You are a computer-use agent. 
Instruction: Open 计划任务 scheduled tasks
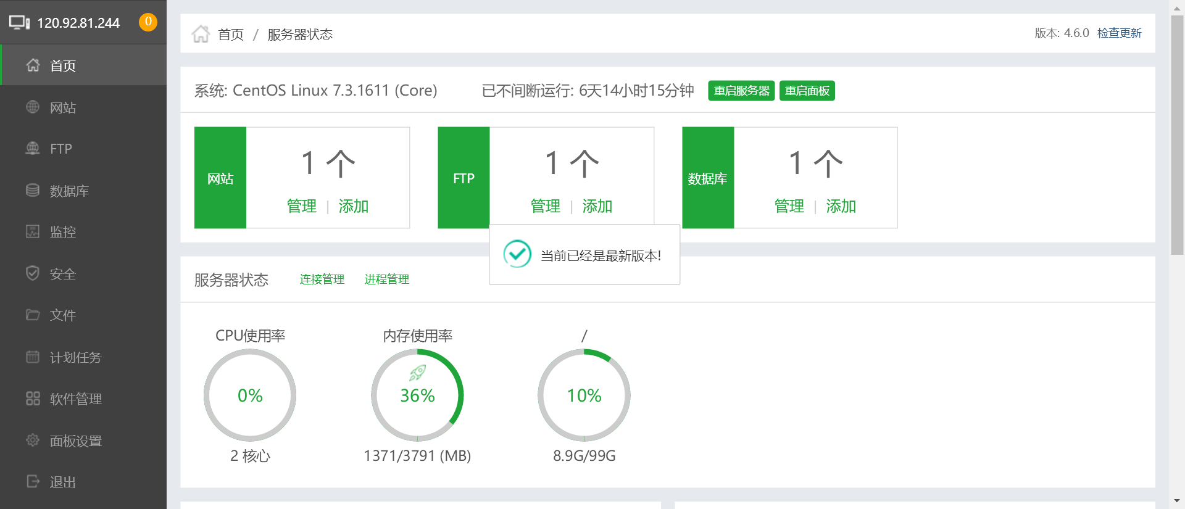[83, 357]
